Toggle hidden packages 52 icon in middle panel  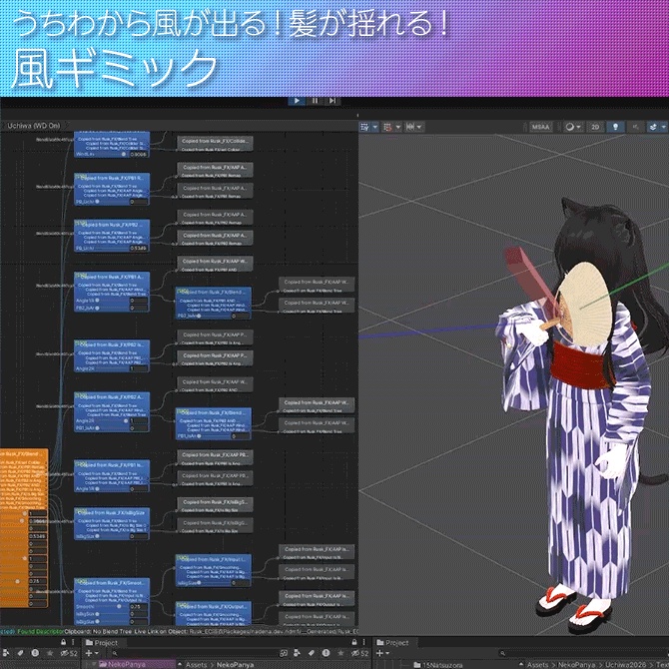359,653
